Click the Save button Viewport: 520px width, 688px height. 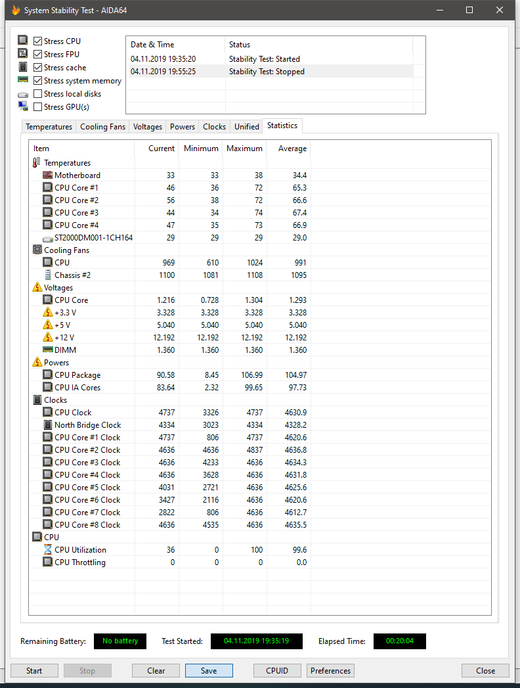click(209, 670)
